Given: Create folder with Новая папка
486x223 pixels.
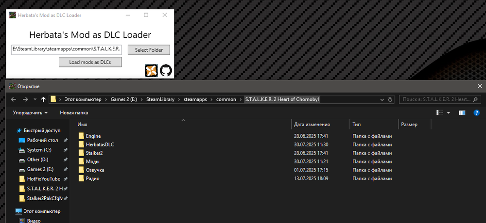Looking at the screenshot, I should pos(74,112).
